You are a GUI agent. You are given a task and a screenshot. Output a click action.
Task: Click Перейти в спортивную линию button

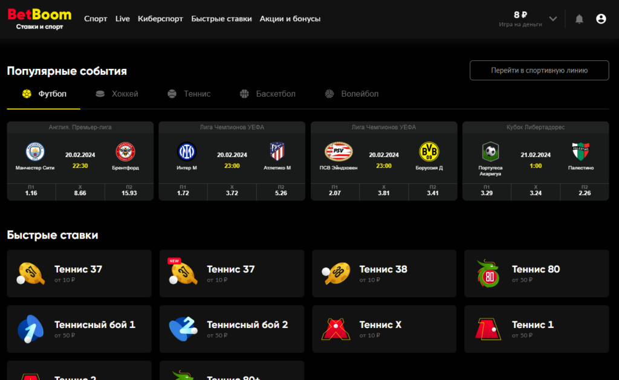pos(539,70)
